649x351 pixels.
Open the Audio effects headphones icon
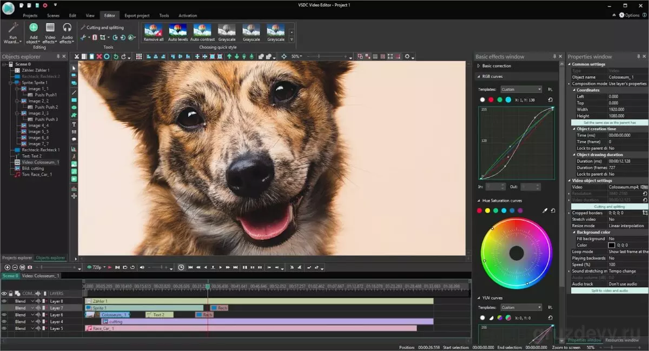67,28
